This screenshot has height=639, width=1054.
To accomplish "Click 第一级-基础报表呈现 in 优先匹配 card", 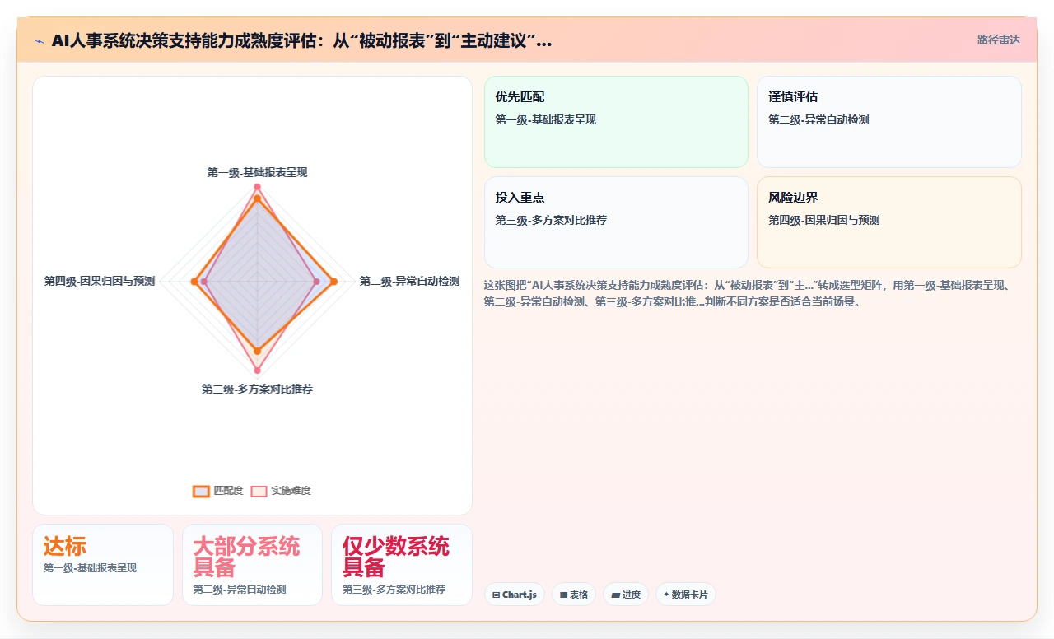I will pyautogui.click(x=545, y=119).
